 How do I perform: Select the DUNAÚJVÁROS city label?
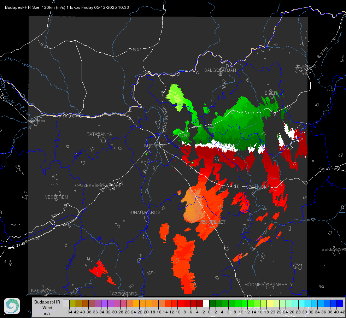pos(144,212)
